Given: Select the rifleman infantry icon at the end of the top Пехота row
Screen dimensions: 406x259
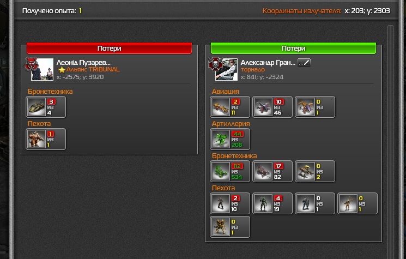Looking at the screenshot, I should click(x=348, y=203).
